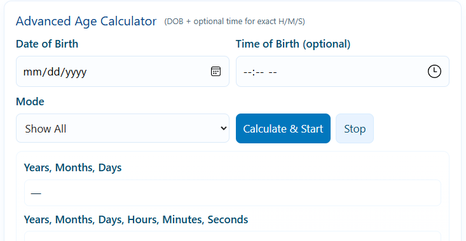Click the Date of Birth label
Viewport: 466px width, 241px height.
pyautogui.click(x=47, y=44)
